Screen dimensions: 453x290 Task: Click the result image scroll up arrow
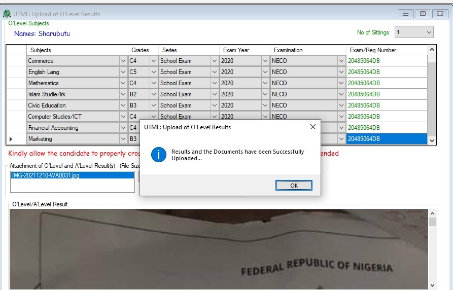(433, 213)
